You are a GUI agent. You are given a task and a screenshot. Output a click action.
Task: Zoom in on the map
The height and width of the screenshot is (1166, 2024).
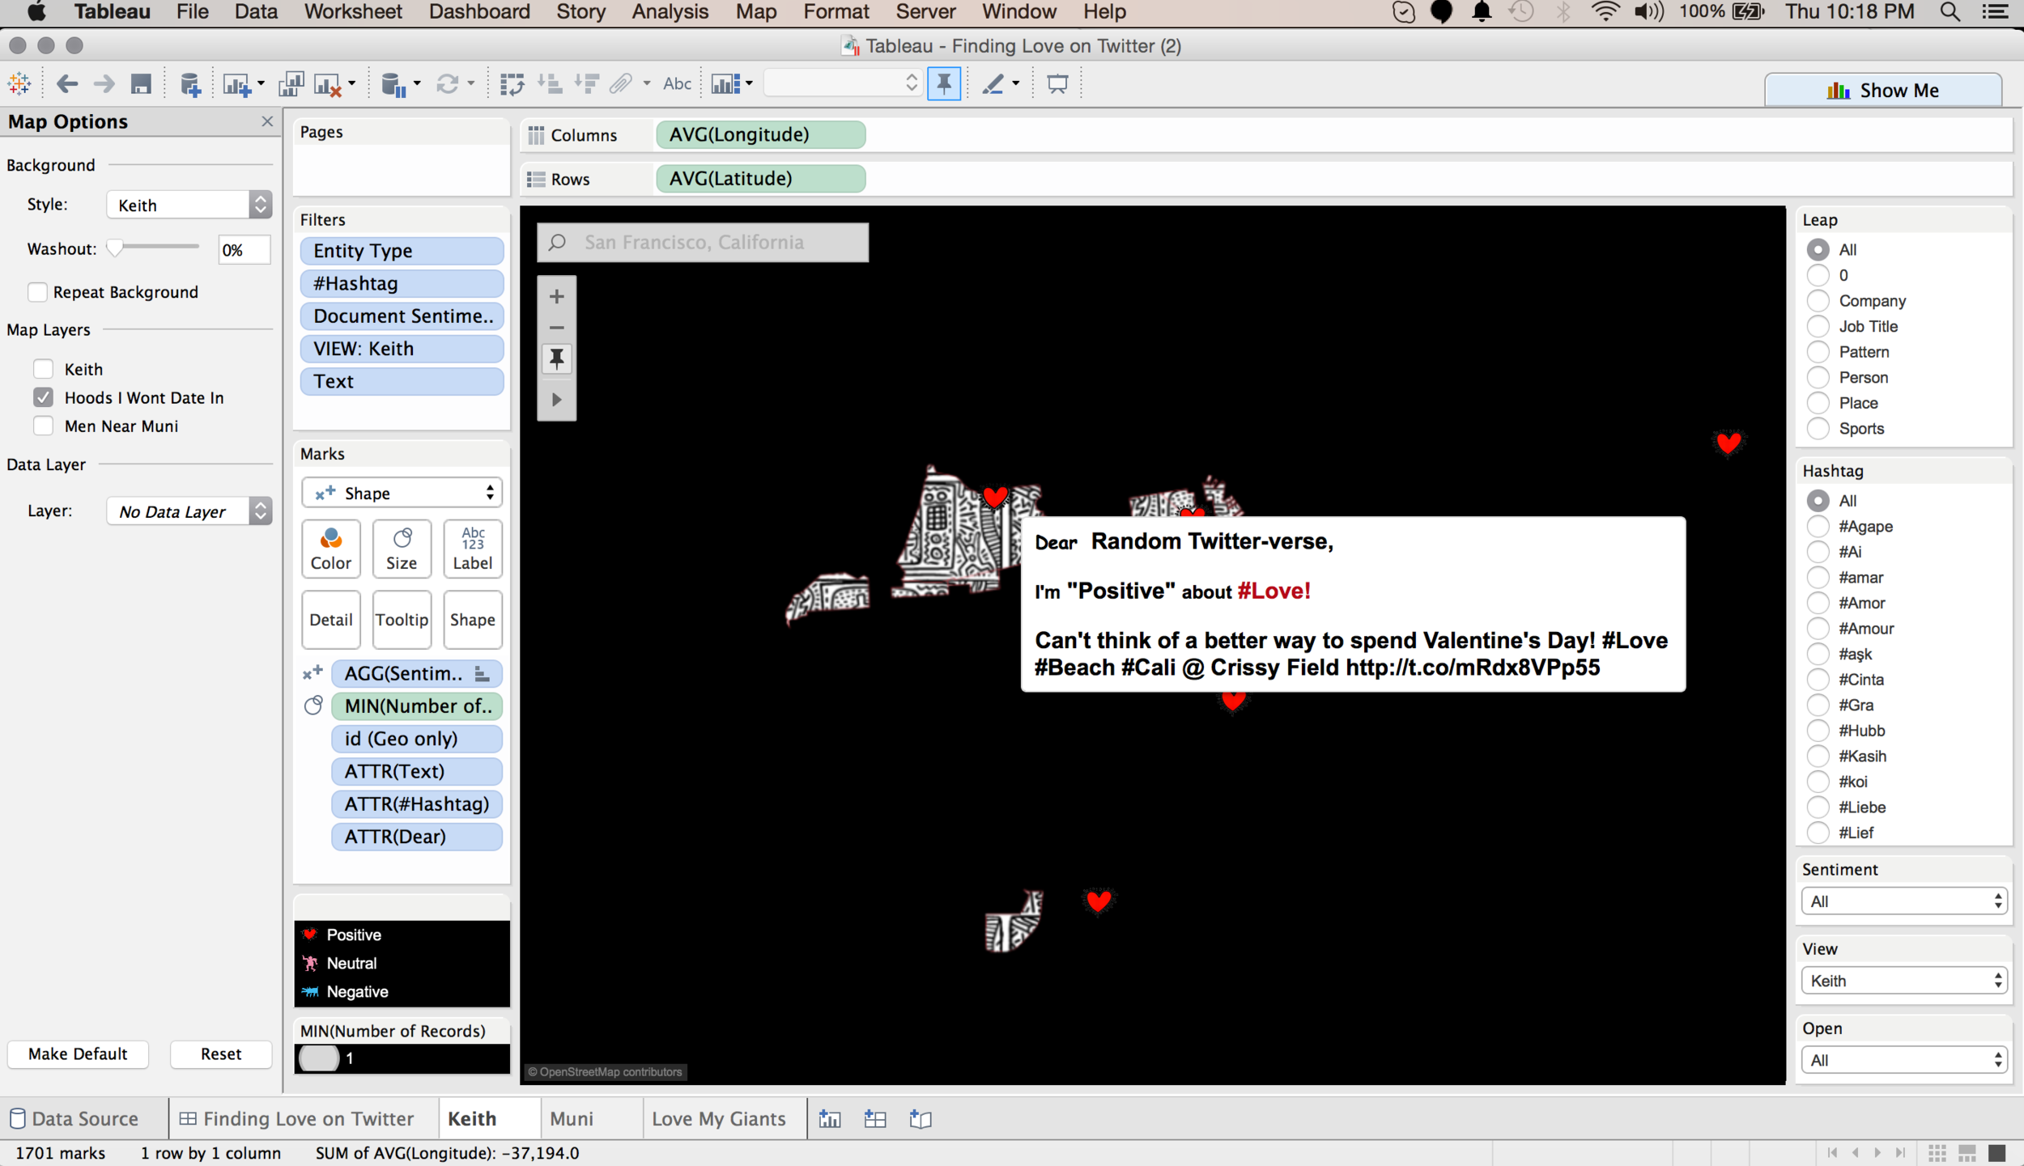[x=556, y=297]
